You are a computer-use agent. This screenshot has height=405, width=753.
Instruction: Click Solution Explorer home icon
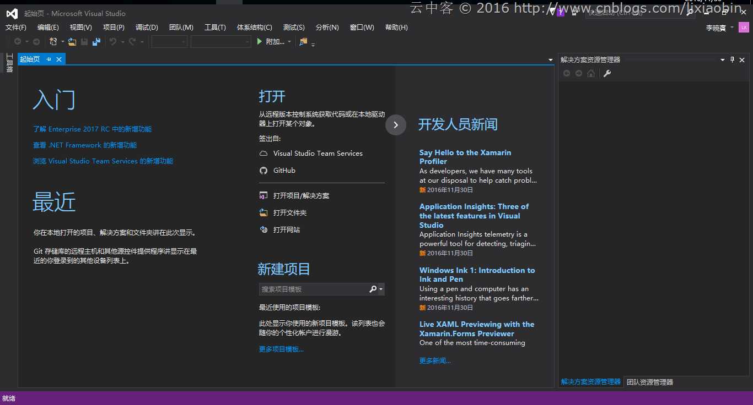[591, 73]
